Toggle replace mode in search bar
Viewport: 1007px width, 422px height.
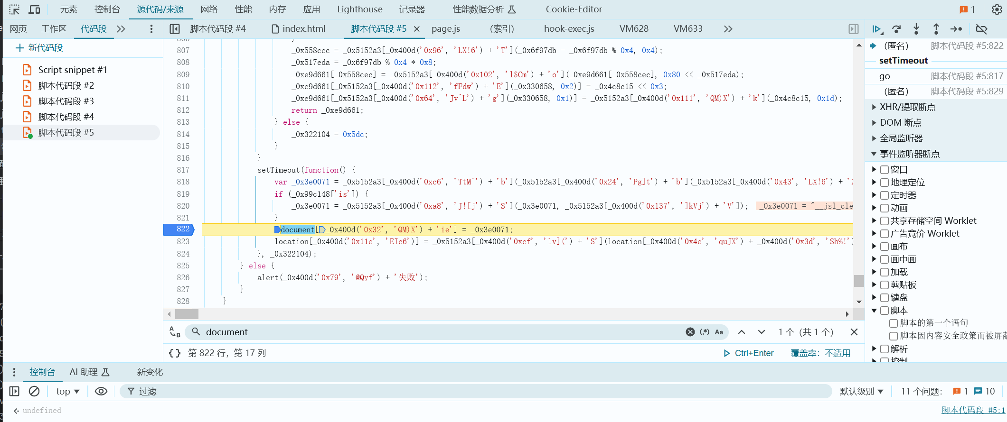click(175, 332)
